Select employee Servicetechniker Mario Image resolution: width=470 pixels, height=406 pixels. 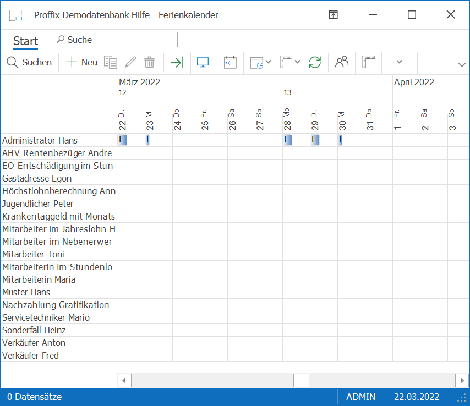(58, 317)
